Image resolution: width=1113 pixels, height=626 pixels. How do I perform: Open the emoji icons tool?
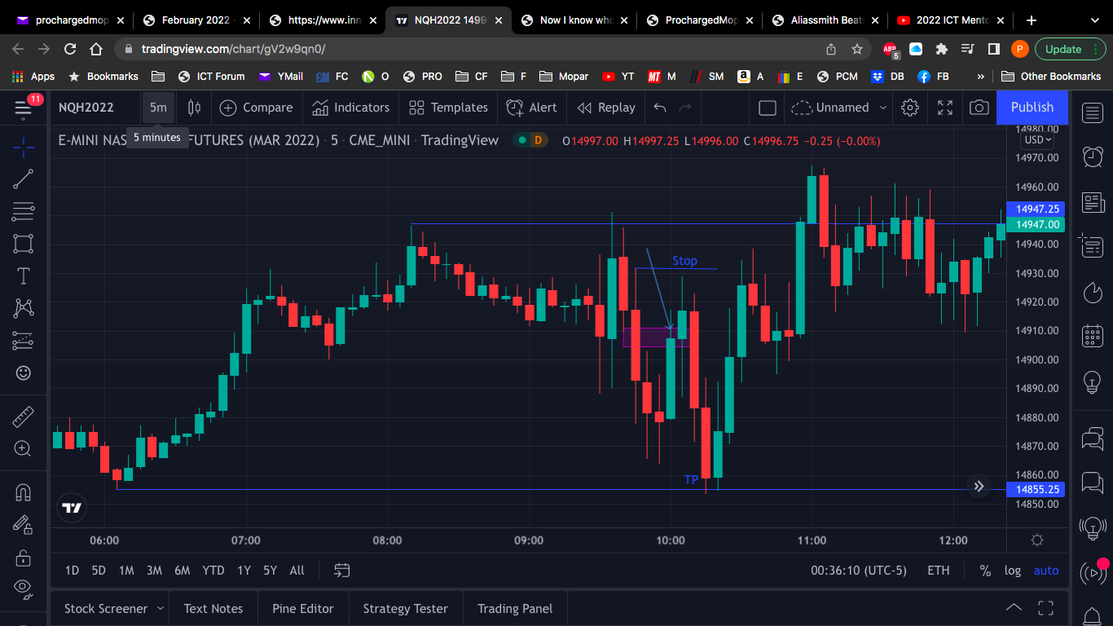tap(23, 373)
